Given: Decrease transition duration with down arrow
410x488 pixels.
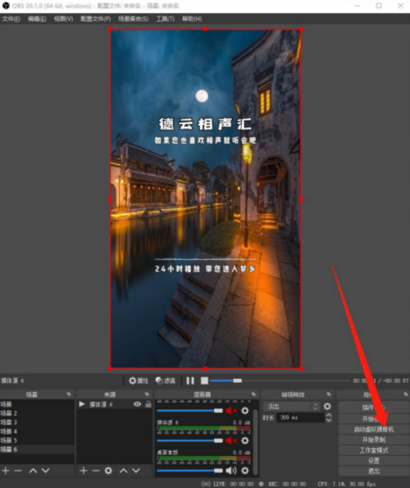Looking at the screenshot, I should (329, 420).
